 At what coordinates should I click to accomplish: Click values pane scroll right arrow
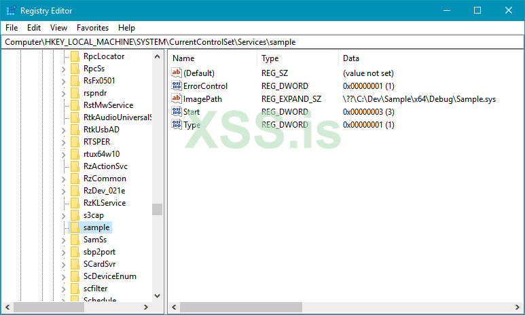click(x=518, y=307)
